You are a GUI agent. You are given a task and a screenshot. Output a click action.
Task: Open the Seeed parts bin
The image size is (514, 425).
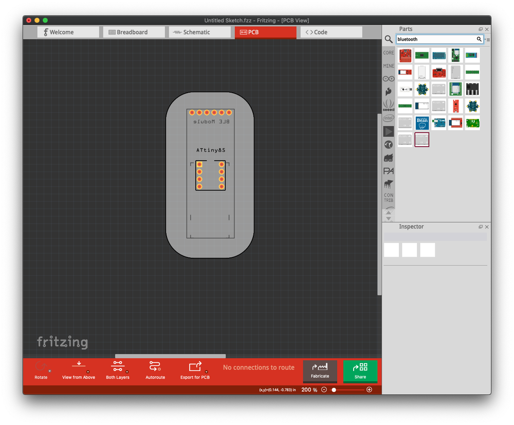389,105
